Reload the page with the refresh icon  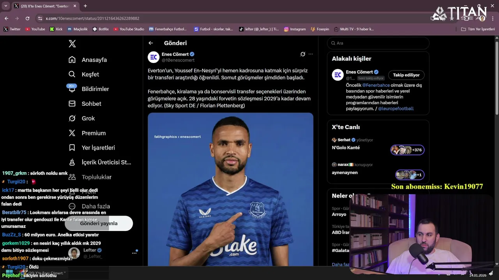(27, 18)
